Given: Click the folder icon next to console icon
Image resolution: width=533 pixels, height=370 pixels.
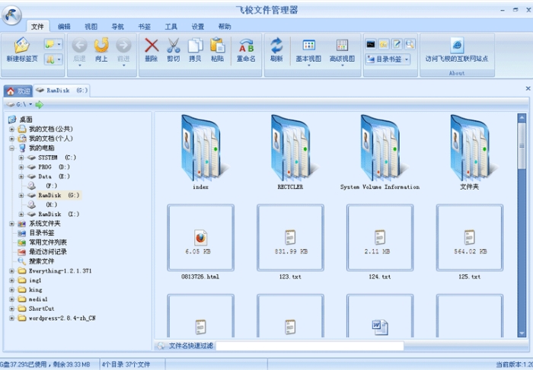Looking at the screenshot, I should [x=384, y=44].
